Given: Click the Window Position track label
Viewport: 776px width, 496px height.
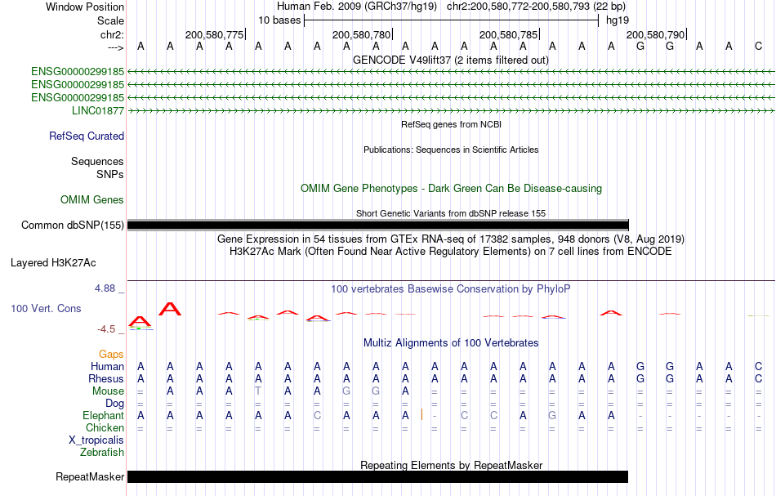Looking at the screenshot, I should tap(85, 7).
